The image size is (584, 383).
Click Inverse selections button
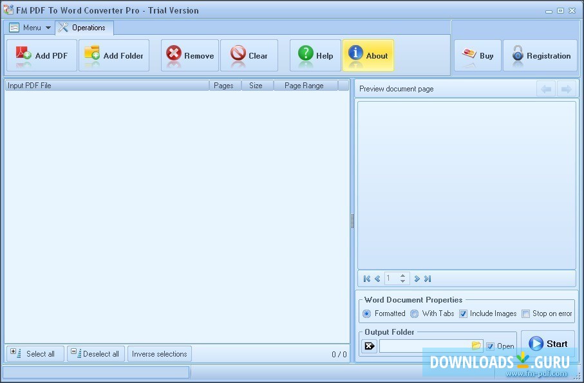(x=160, y=353)
